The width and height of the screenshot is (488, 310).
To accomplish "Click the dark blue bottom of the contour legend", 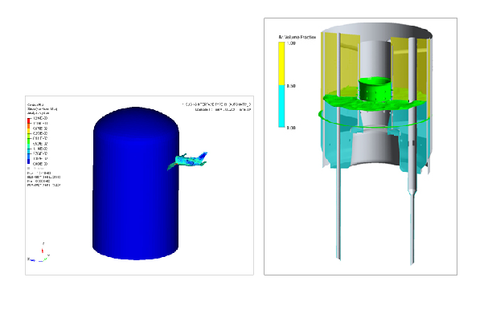I will [x=29, y=161].
